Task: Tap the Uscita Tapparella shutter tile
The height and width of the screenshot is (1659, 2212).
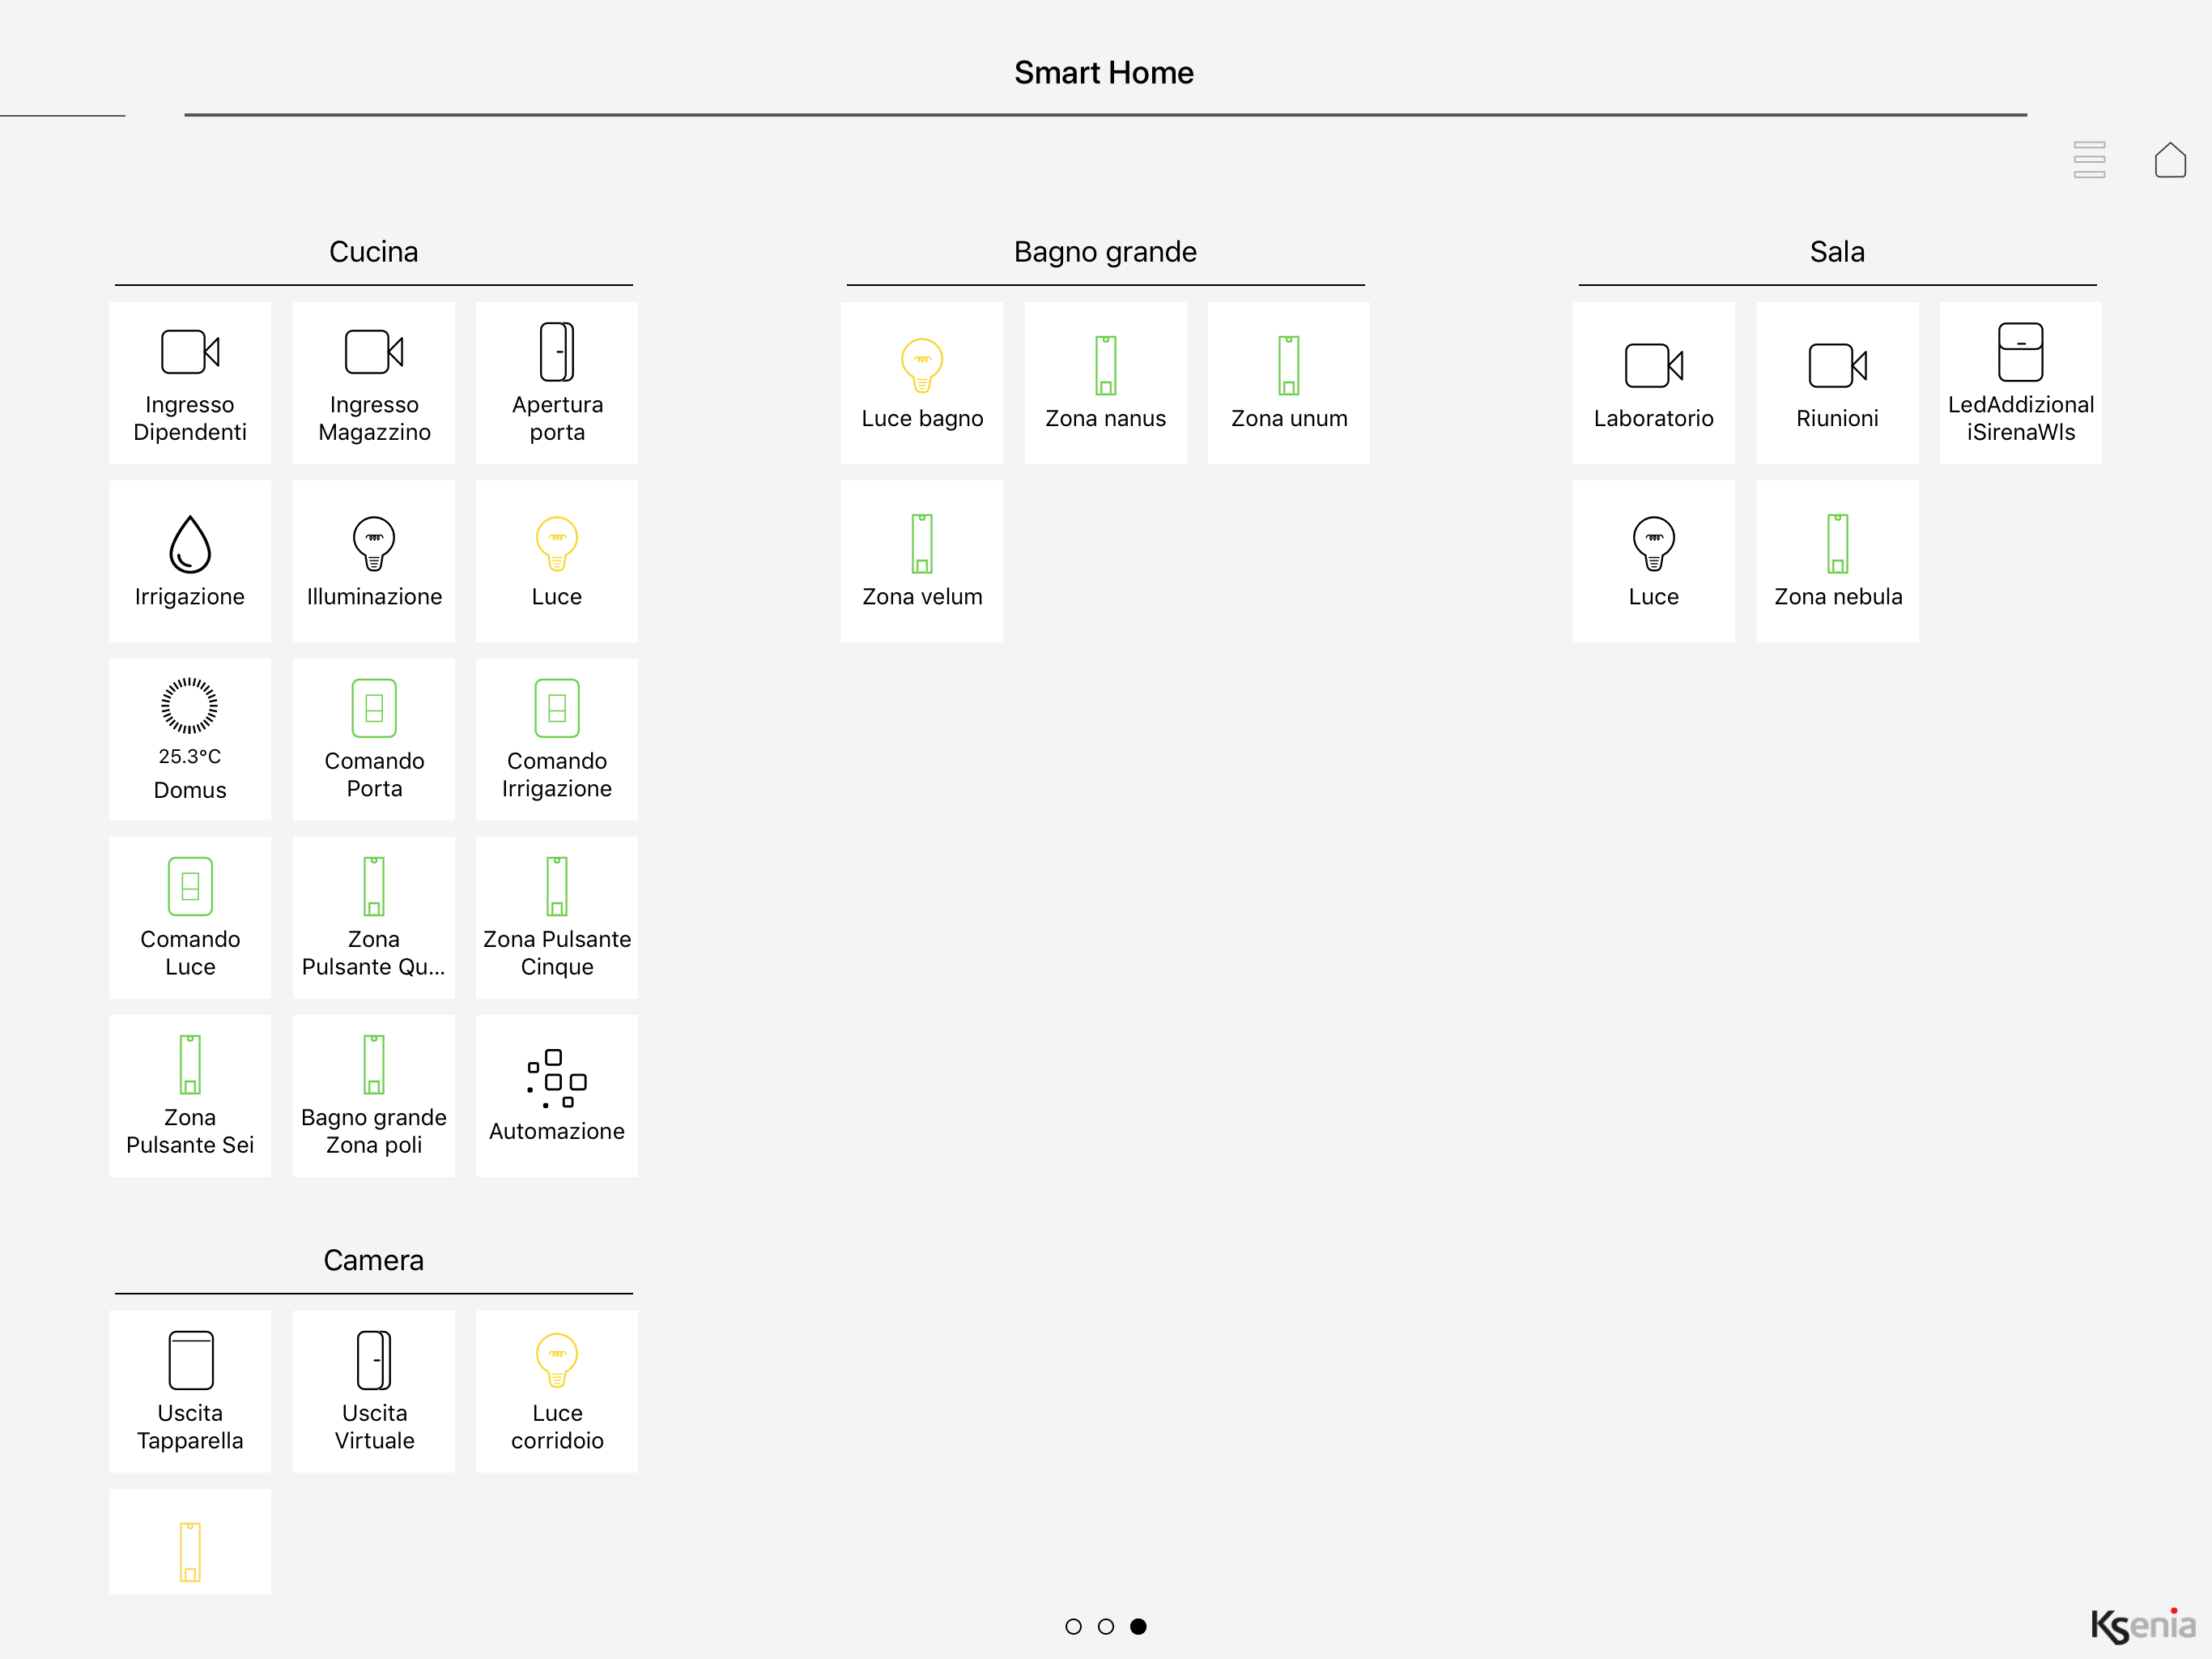Action: pos(190,1392)
